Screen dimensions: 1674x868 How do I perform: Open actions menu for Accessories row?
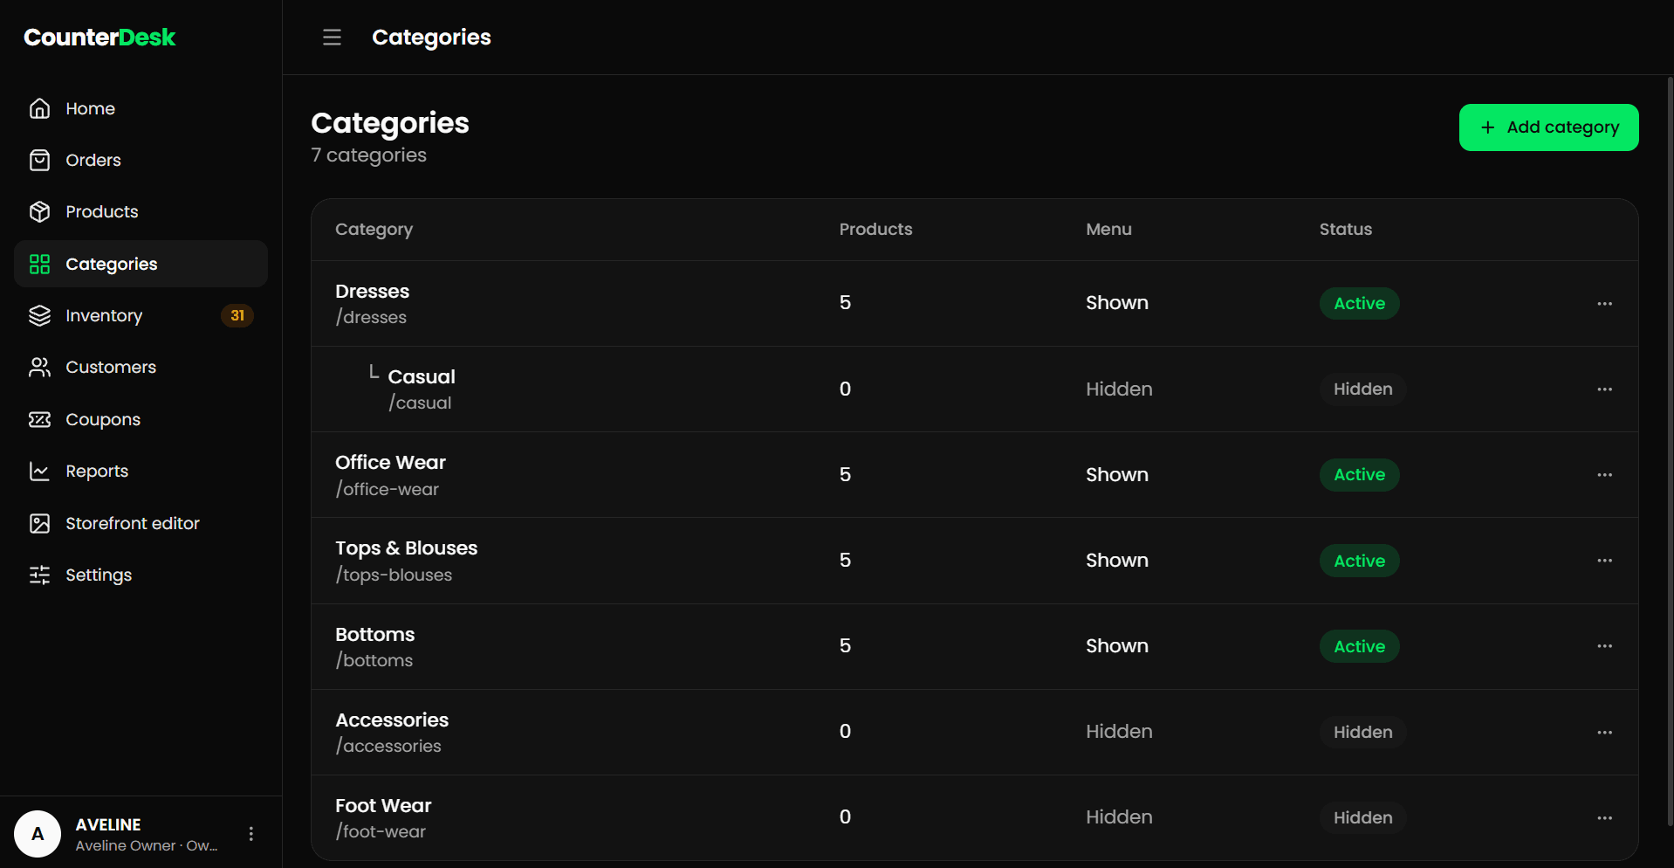tap(1604, 732)
